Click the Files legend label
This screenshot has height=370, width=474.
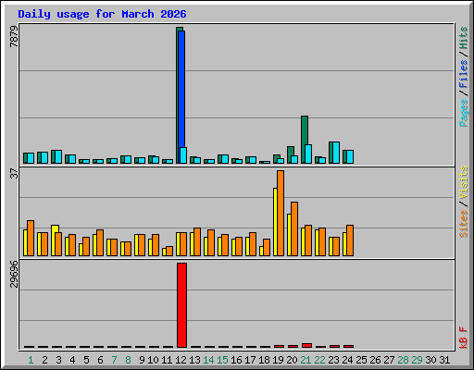pos(464,73)
